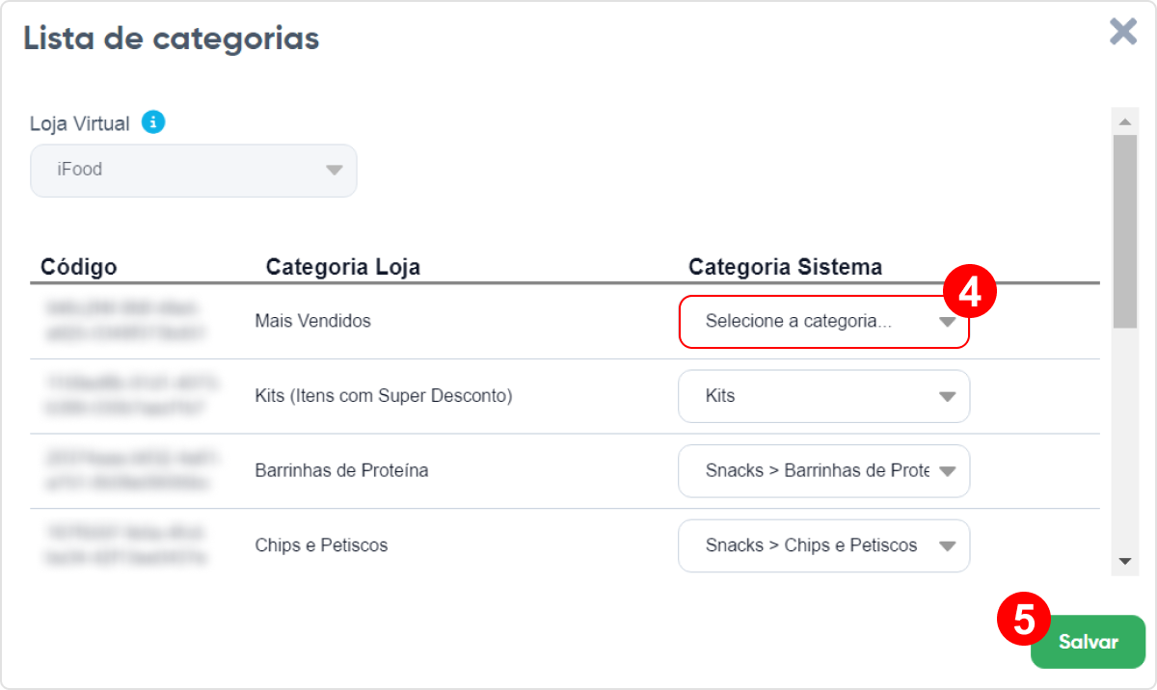Click the Chips e Petiscos category text

point(321,545)
